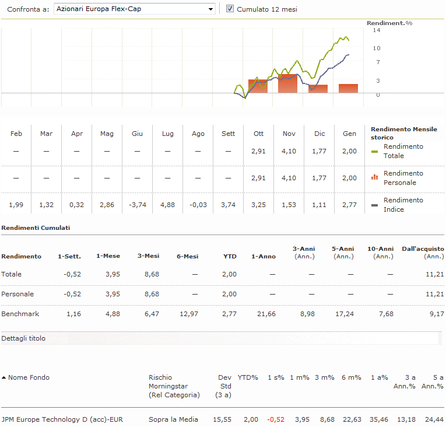Screen dimensions: 446x427
Task: Sort by Rischio Morningstar column header
Action: 174,386
